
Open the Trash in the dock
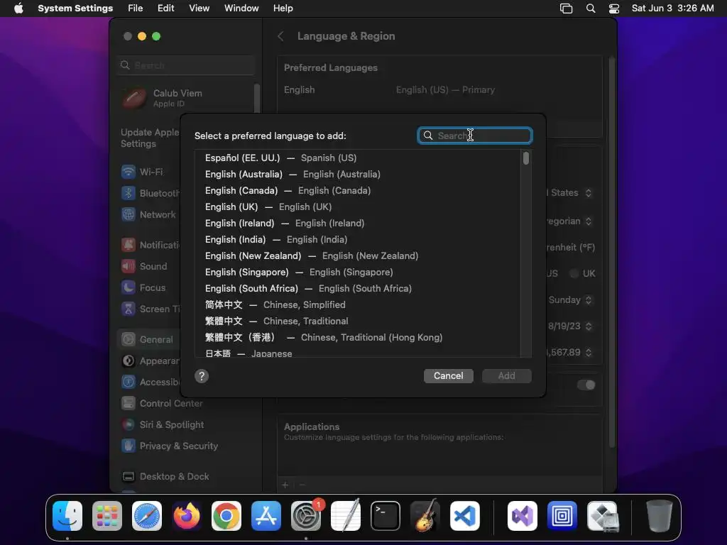[659, 516]
